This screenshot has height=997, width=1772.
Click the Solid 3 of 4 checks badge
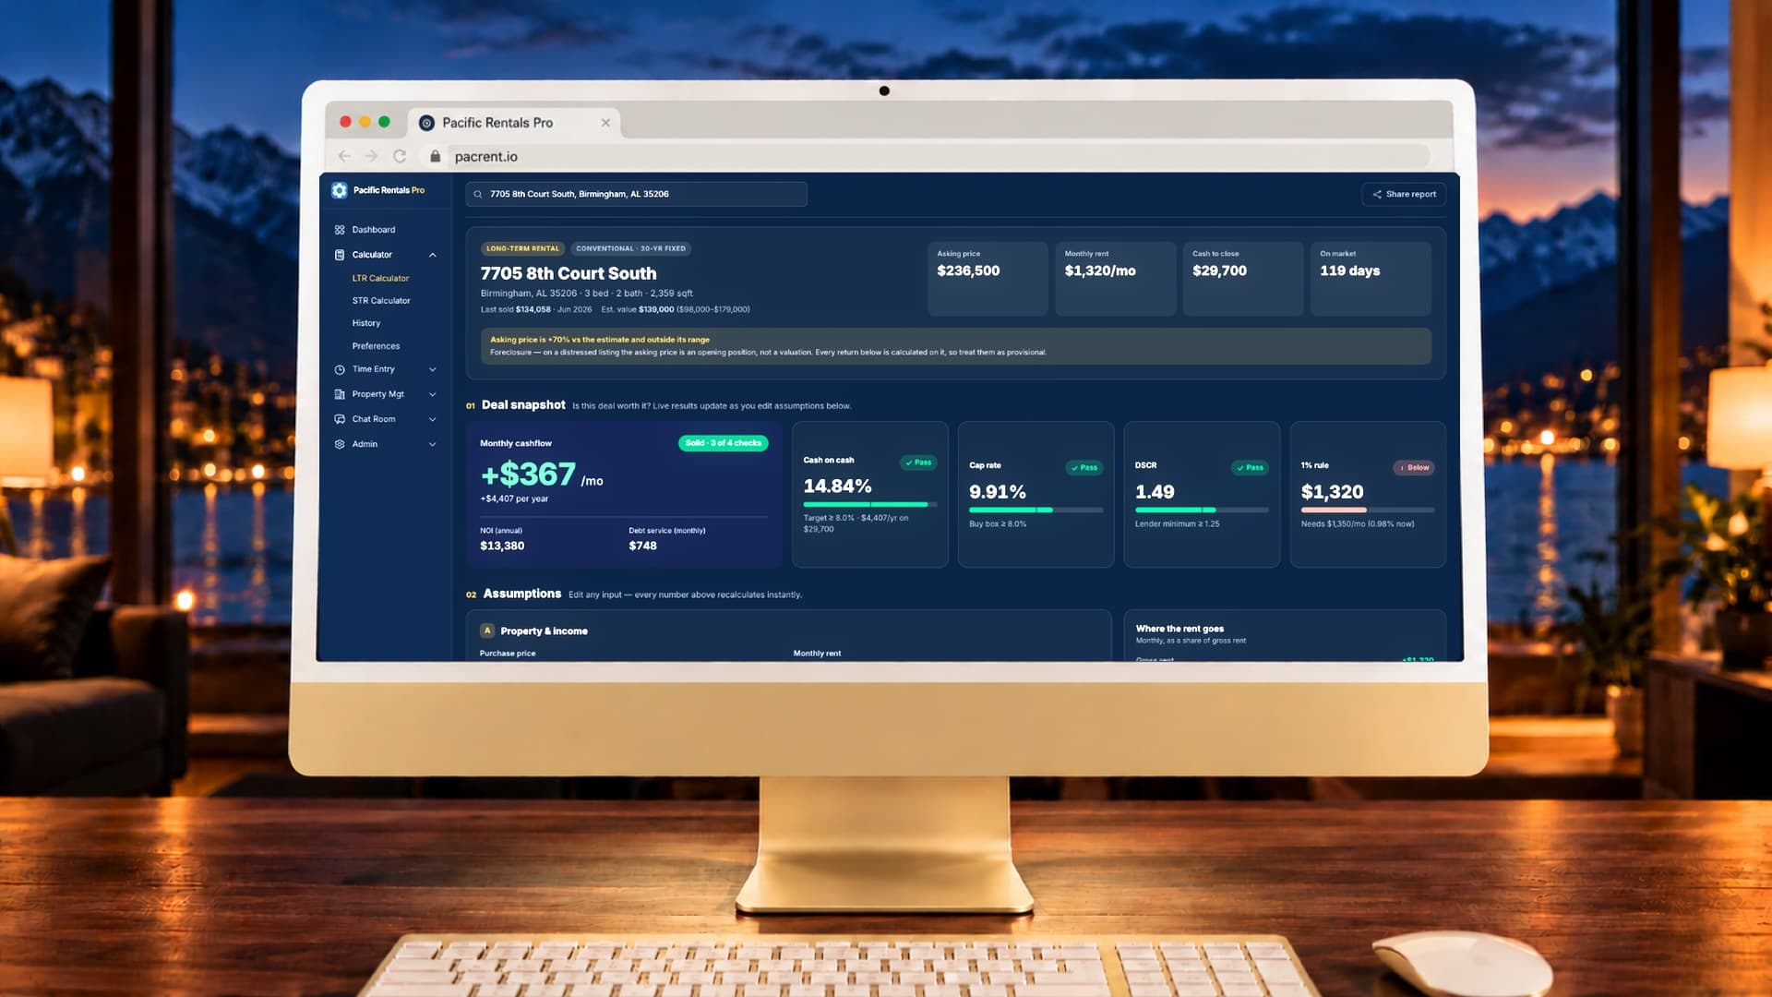pos(724,443)
